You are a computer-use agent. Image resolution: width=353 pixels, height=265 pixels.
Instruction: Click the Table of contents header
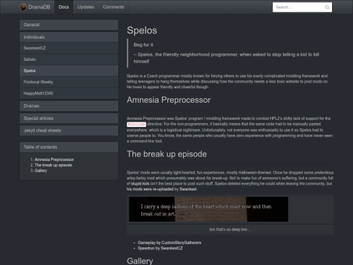tap(69, 147)
